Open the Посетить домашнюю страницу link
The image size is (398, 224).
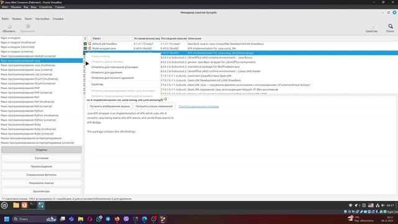198,106
